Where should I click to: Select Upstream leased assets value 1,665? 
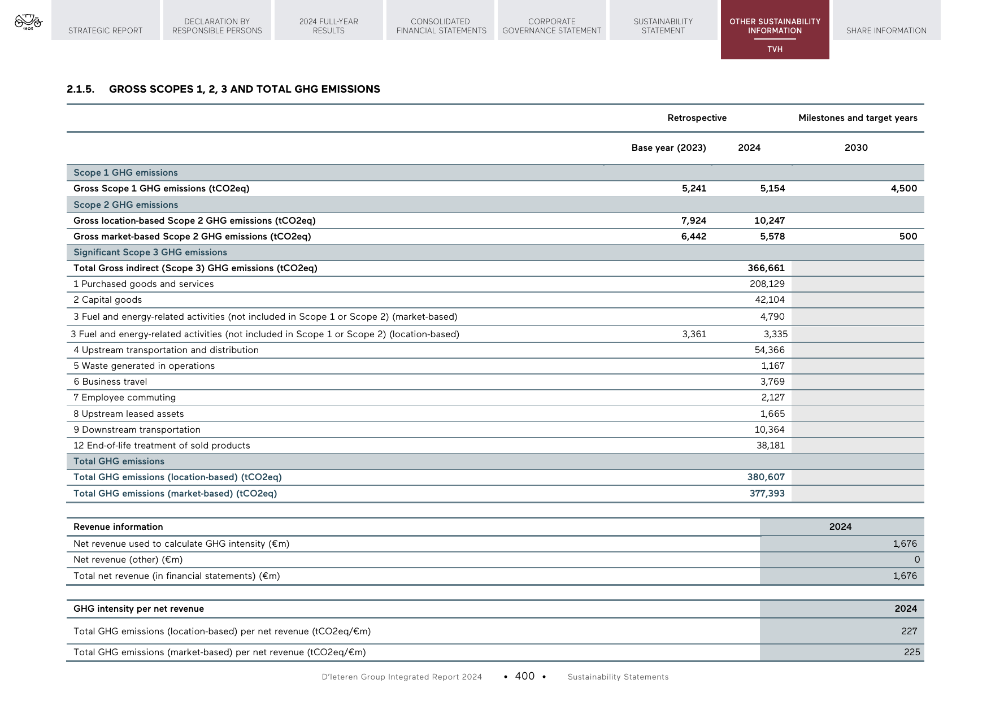(772, 414)
